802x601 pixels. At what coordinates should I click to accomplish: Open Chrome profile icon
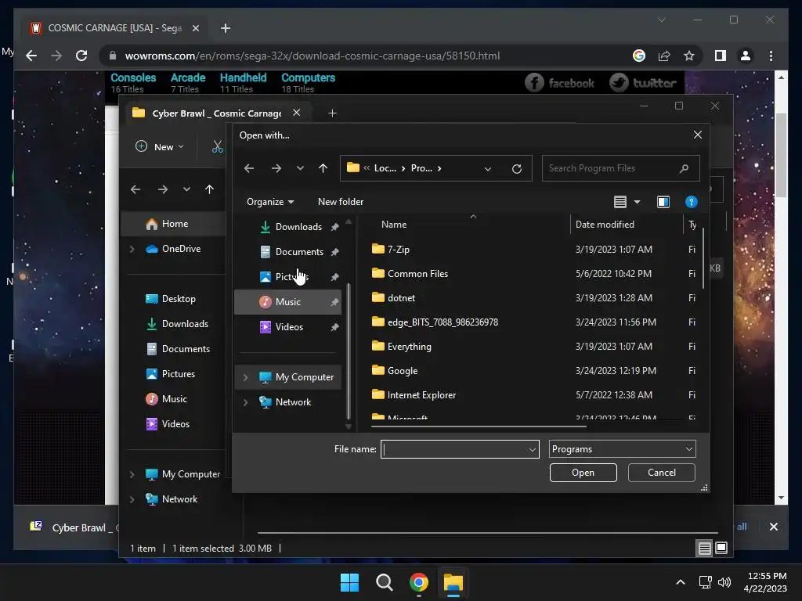(x=746, y=56)
